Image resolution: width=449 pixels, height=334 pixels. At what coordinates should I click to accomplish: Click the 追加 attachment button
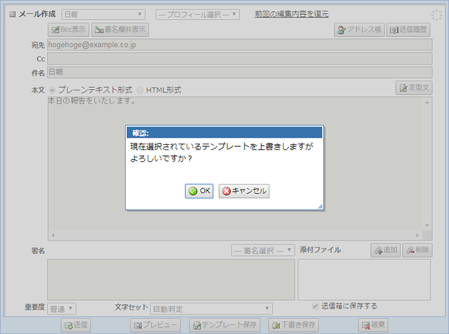click(x=385, y=250)
